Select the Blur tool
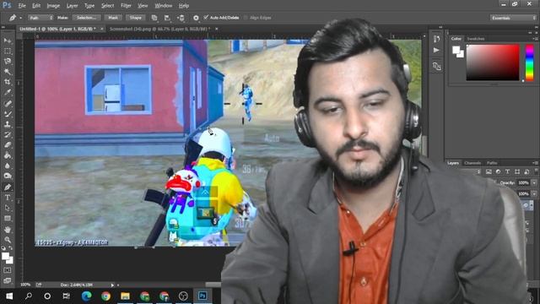The height and width of the screenshot is (304, 540). click(x=8, y=166)
